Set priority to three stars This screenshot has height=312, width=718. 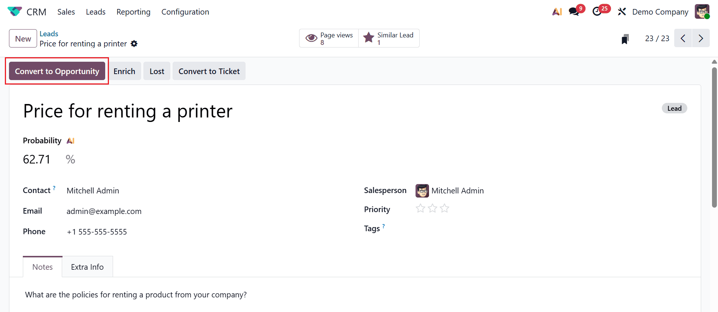tap(444, 208)
